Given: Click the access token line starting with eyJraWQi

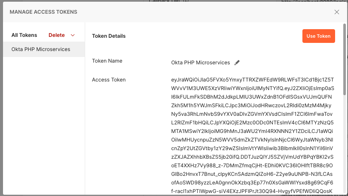Looking at the screenshot, I should tap(253, 80).
